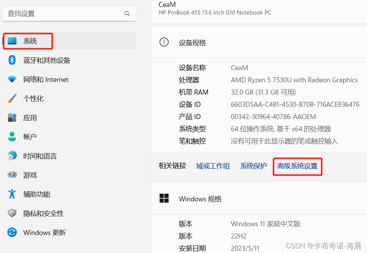
Task: Open 个性化 via the brush icon
Action: point(12,98)
